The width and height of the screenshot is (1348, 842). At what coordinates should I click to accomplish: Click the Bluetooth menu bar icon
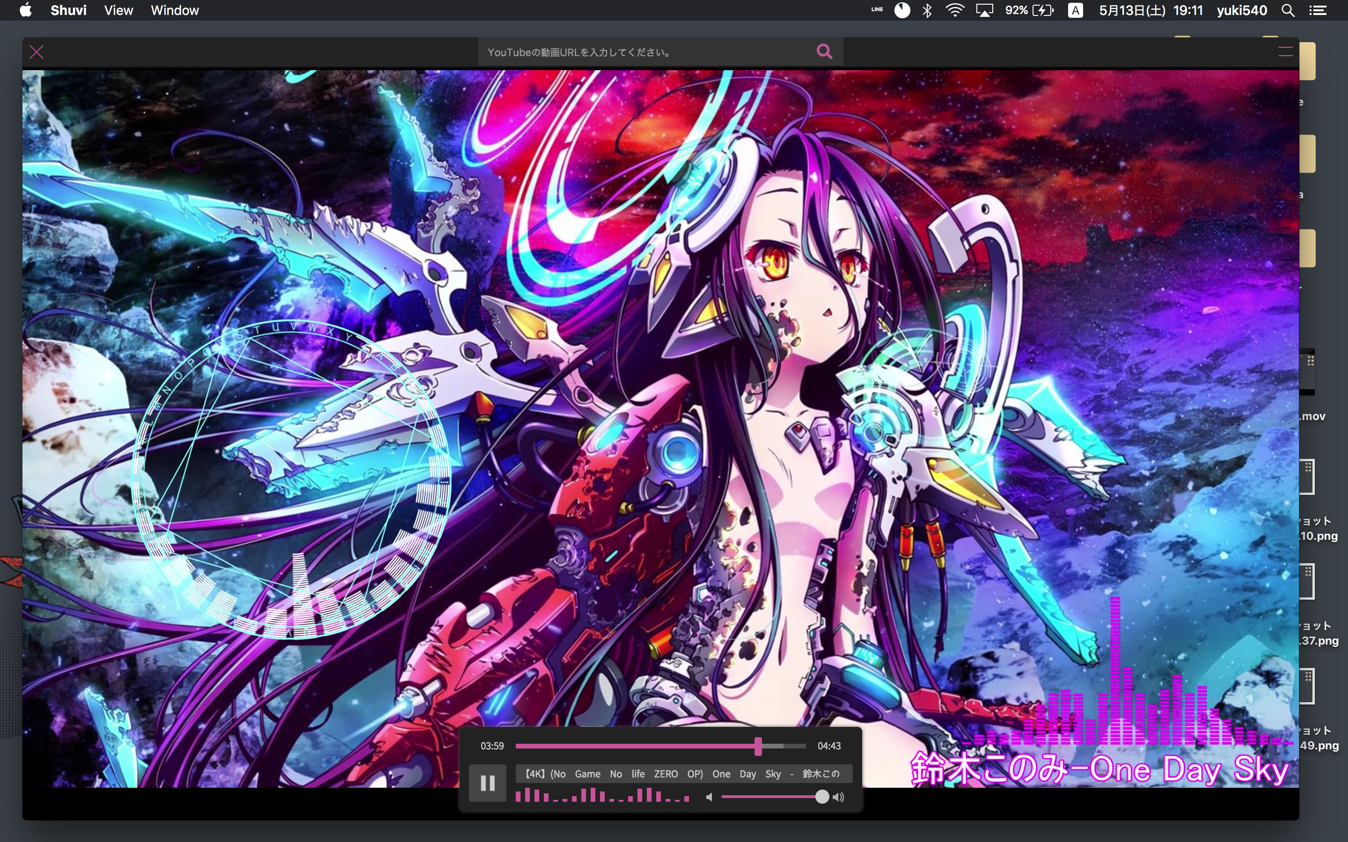(x=927, y=11)
